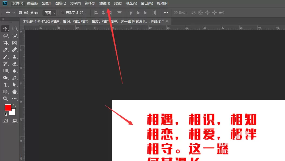285x161 pixels.
Task: Open the 滤镜(T) menu
Action: [105, 4]
